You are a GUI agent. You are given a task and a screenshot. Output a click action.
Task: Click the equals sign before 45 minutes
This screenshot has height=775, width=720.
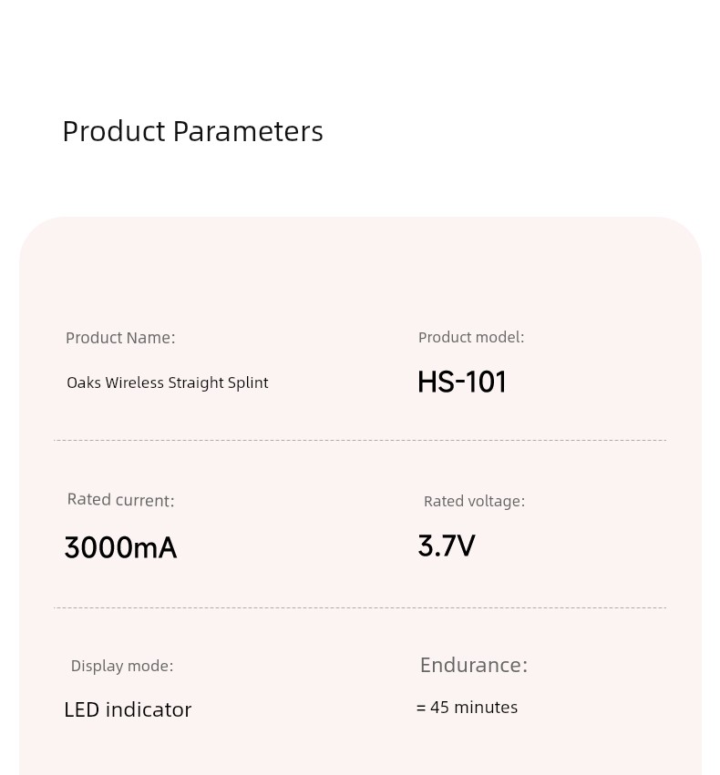tap(421, 709)
